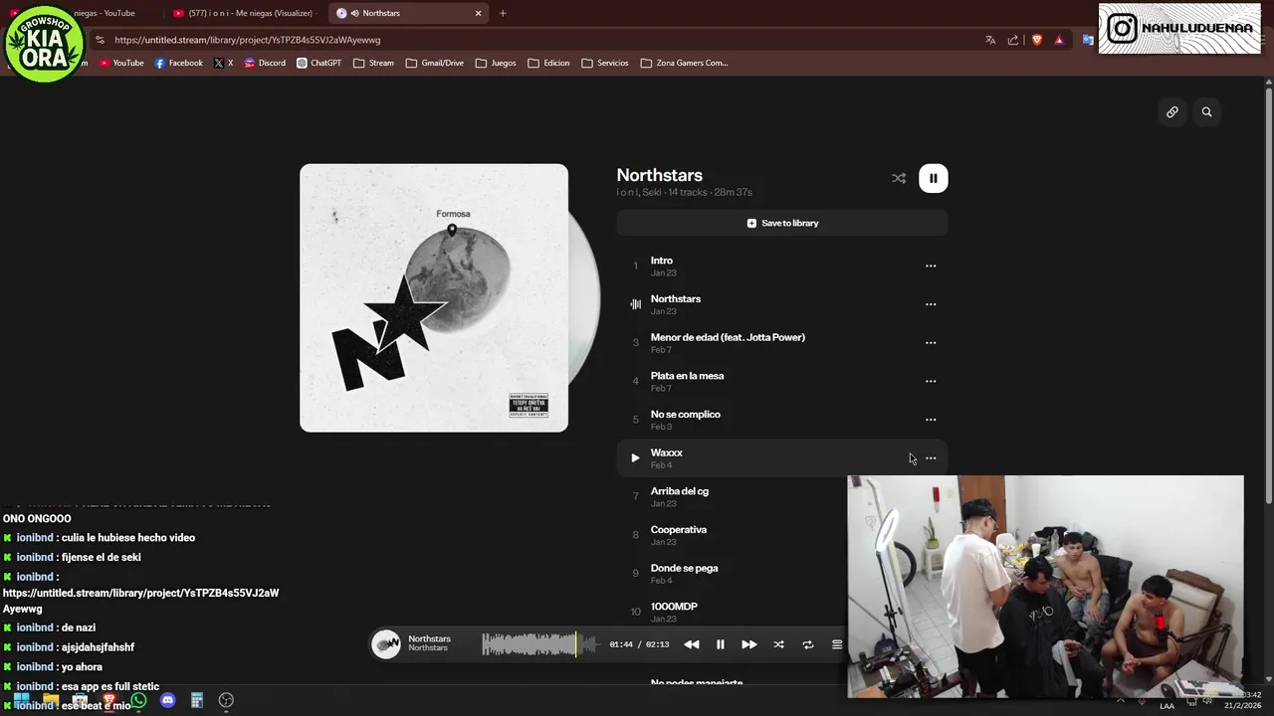Click the playing Northstars track row
Screen dimensions: 1274x716
[x=782, y=304]
